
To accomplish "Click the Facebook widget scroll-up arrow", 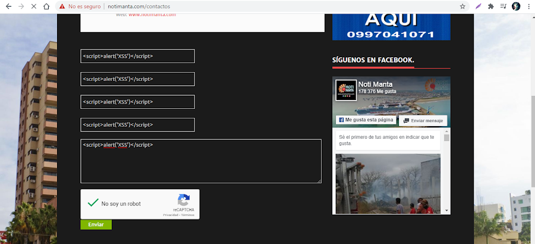I will pos(446,132).
